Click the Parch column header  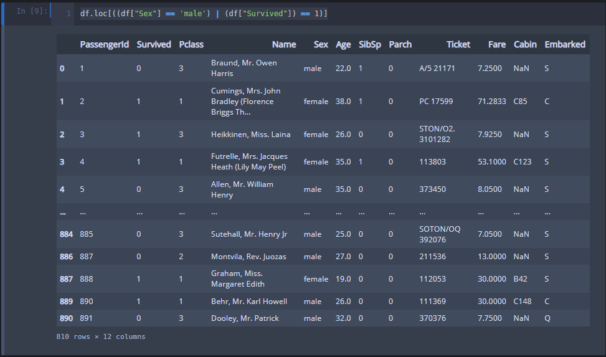click(400, 44)
